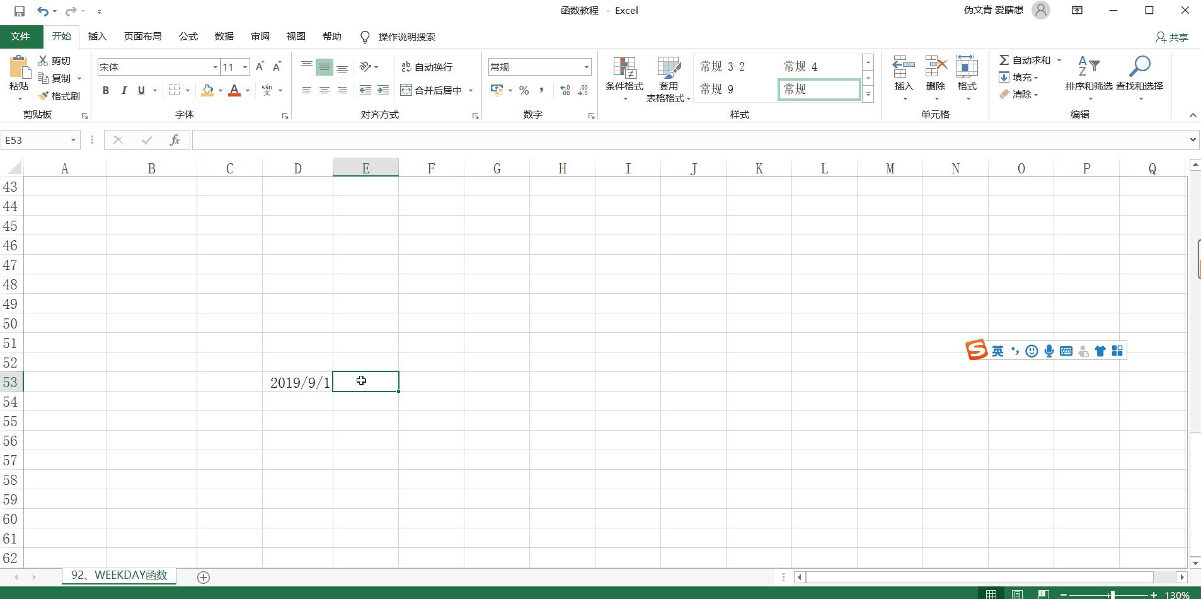The width and height of the screenshot is (1201, 599).
Task: Open the font size dropdown
Action: (244, 66)
